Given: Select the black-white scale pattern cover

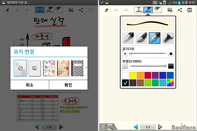Looking at the screenshot, I should (x=77, y=68).
